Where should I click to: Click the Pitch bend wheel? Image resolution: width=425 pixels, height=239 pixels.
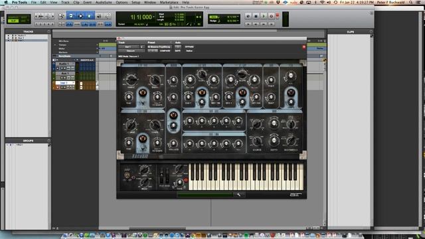[x=162, y=175]
